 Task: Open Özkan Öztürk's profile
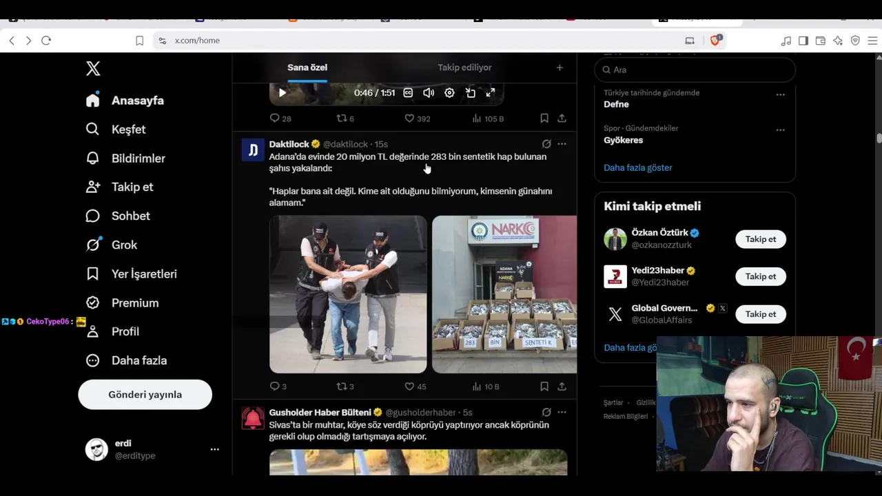tap(659, 233)
